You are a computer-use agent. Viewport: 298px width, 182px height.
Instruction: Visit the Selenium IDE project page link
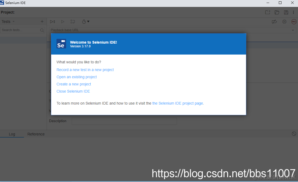click(178, 104)
